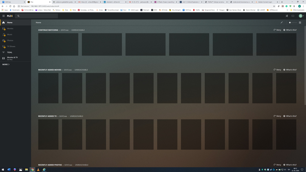
Task: Switch to A Plastic Ocean tab
Action: [165, 2]
